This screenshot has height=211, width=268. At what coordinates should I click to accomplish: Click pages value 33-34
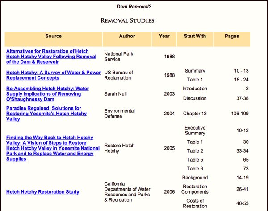click(243, 151)
